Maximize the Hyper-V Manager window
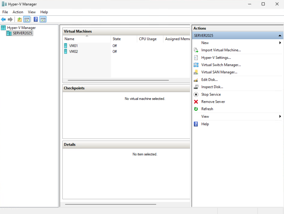This screenshot has height=214, width=284. click(263, 4)
